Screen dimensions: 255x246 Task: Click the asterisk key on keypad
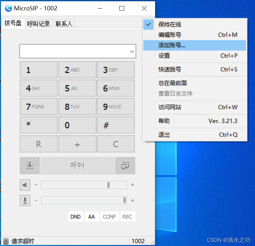point(39,125)
